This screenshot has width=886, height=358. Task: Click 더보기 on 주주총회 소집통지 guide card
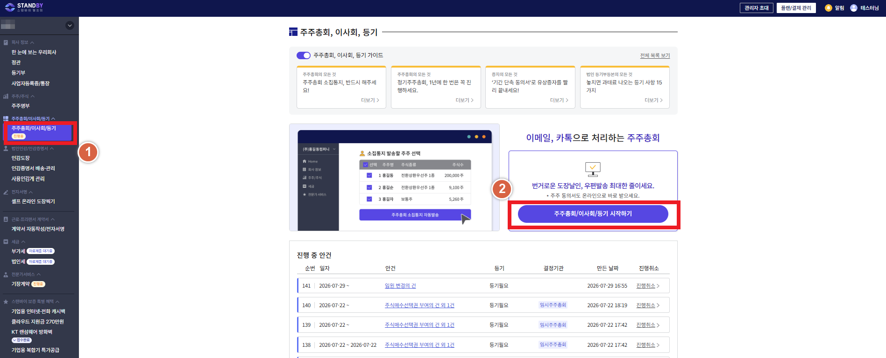[x=370, y=100]
